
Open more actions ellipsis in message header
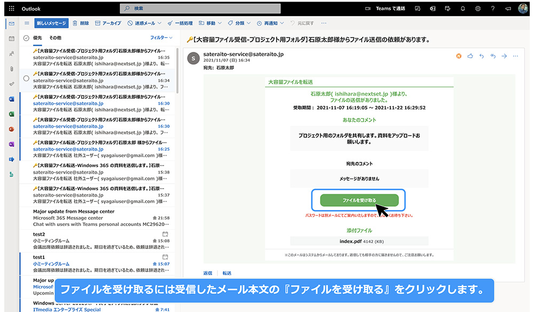point(516,56)
